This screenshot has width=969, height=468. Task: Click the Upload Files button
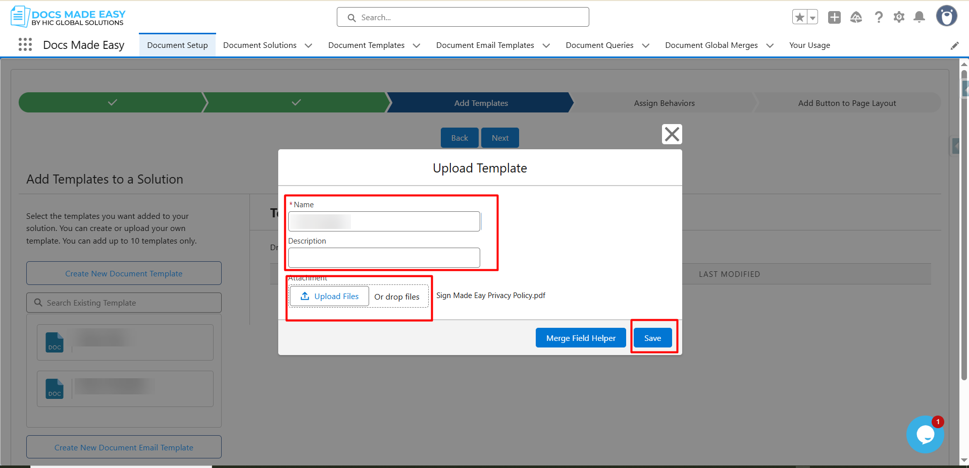tap(329, 296)
